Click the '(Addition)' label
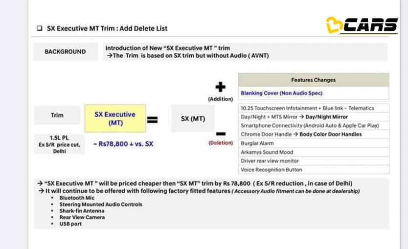The height and width of the screenshot is (249, 408). [x=221, y=99]
